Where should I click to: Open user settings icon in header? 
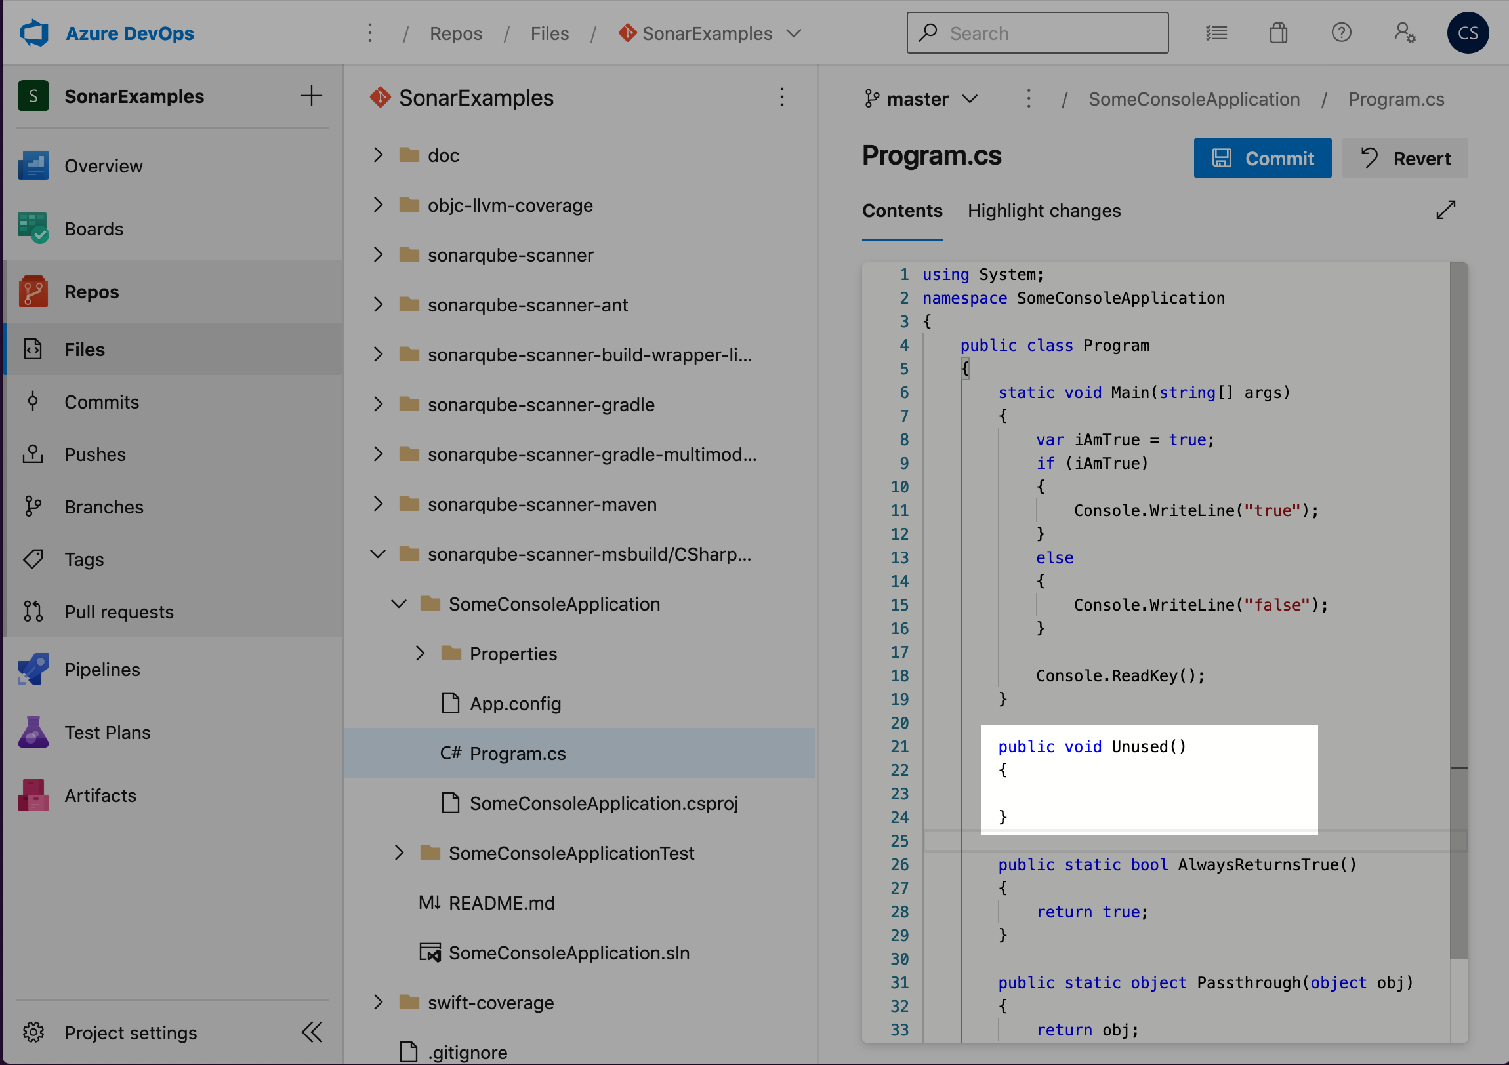[x=1405, y=33]
